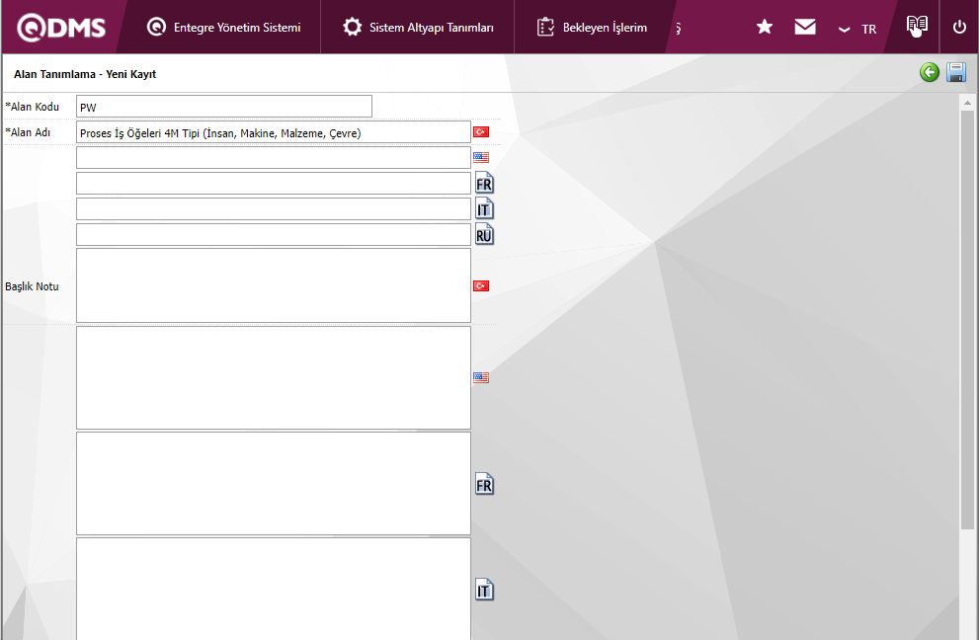979x640 pixels.
Task: Click IT icon beside Başlık Notu area
Action: [484, 590]
